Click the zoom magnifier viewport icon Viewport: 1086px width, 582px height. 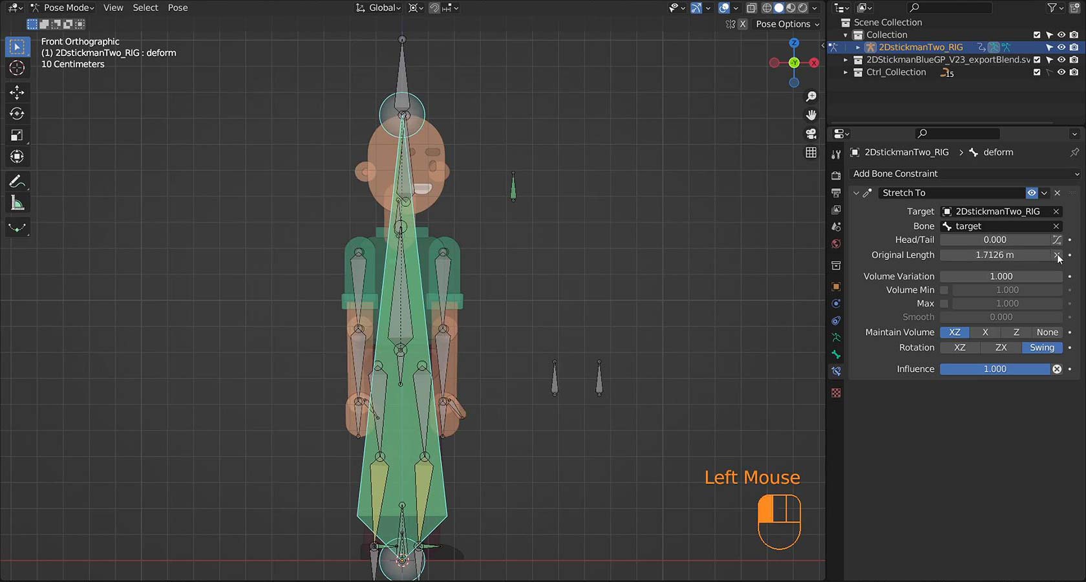tap(811, 96)
